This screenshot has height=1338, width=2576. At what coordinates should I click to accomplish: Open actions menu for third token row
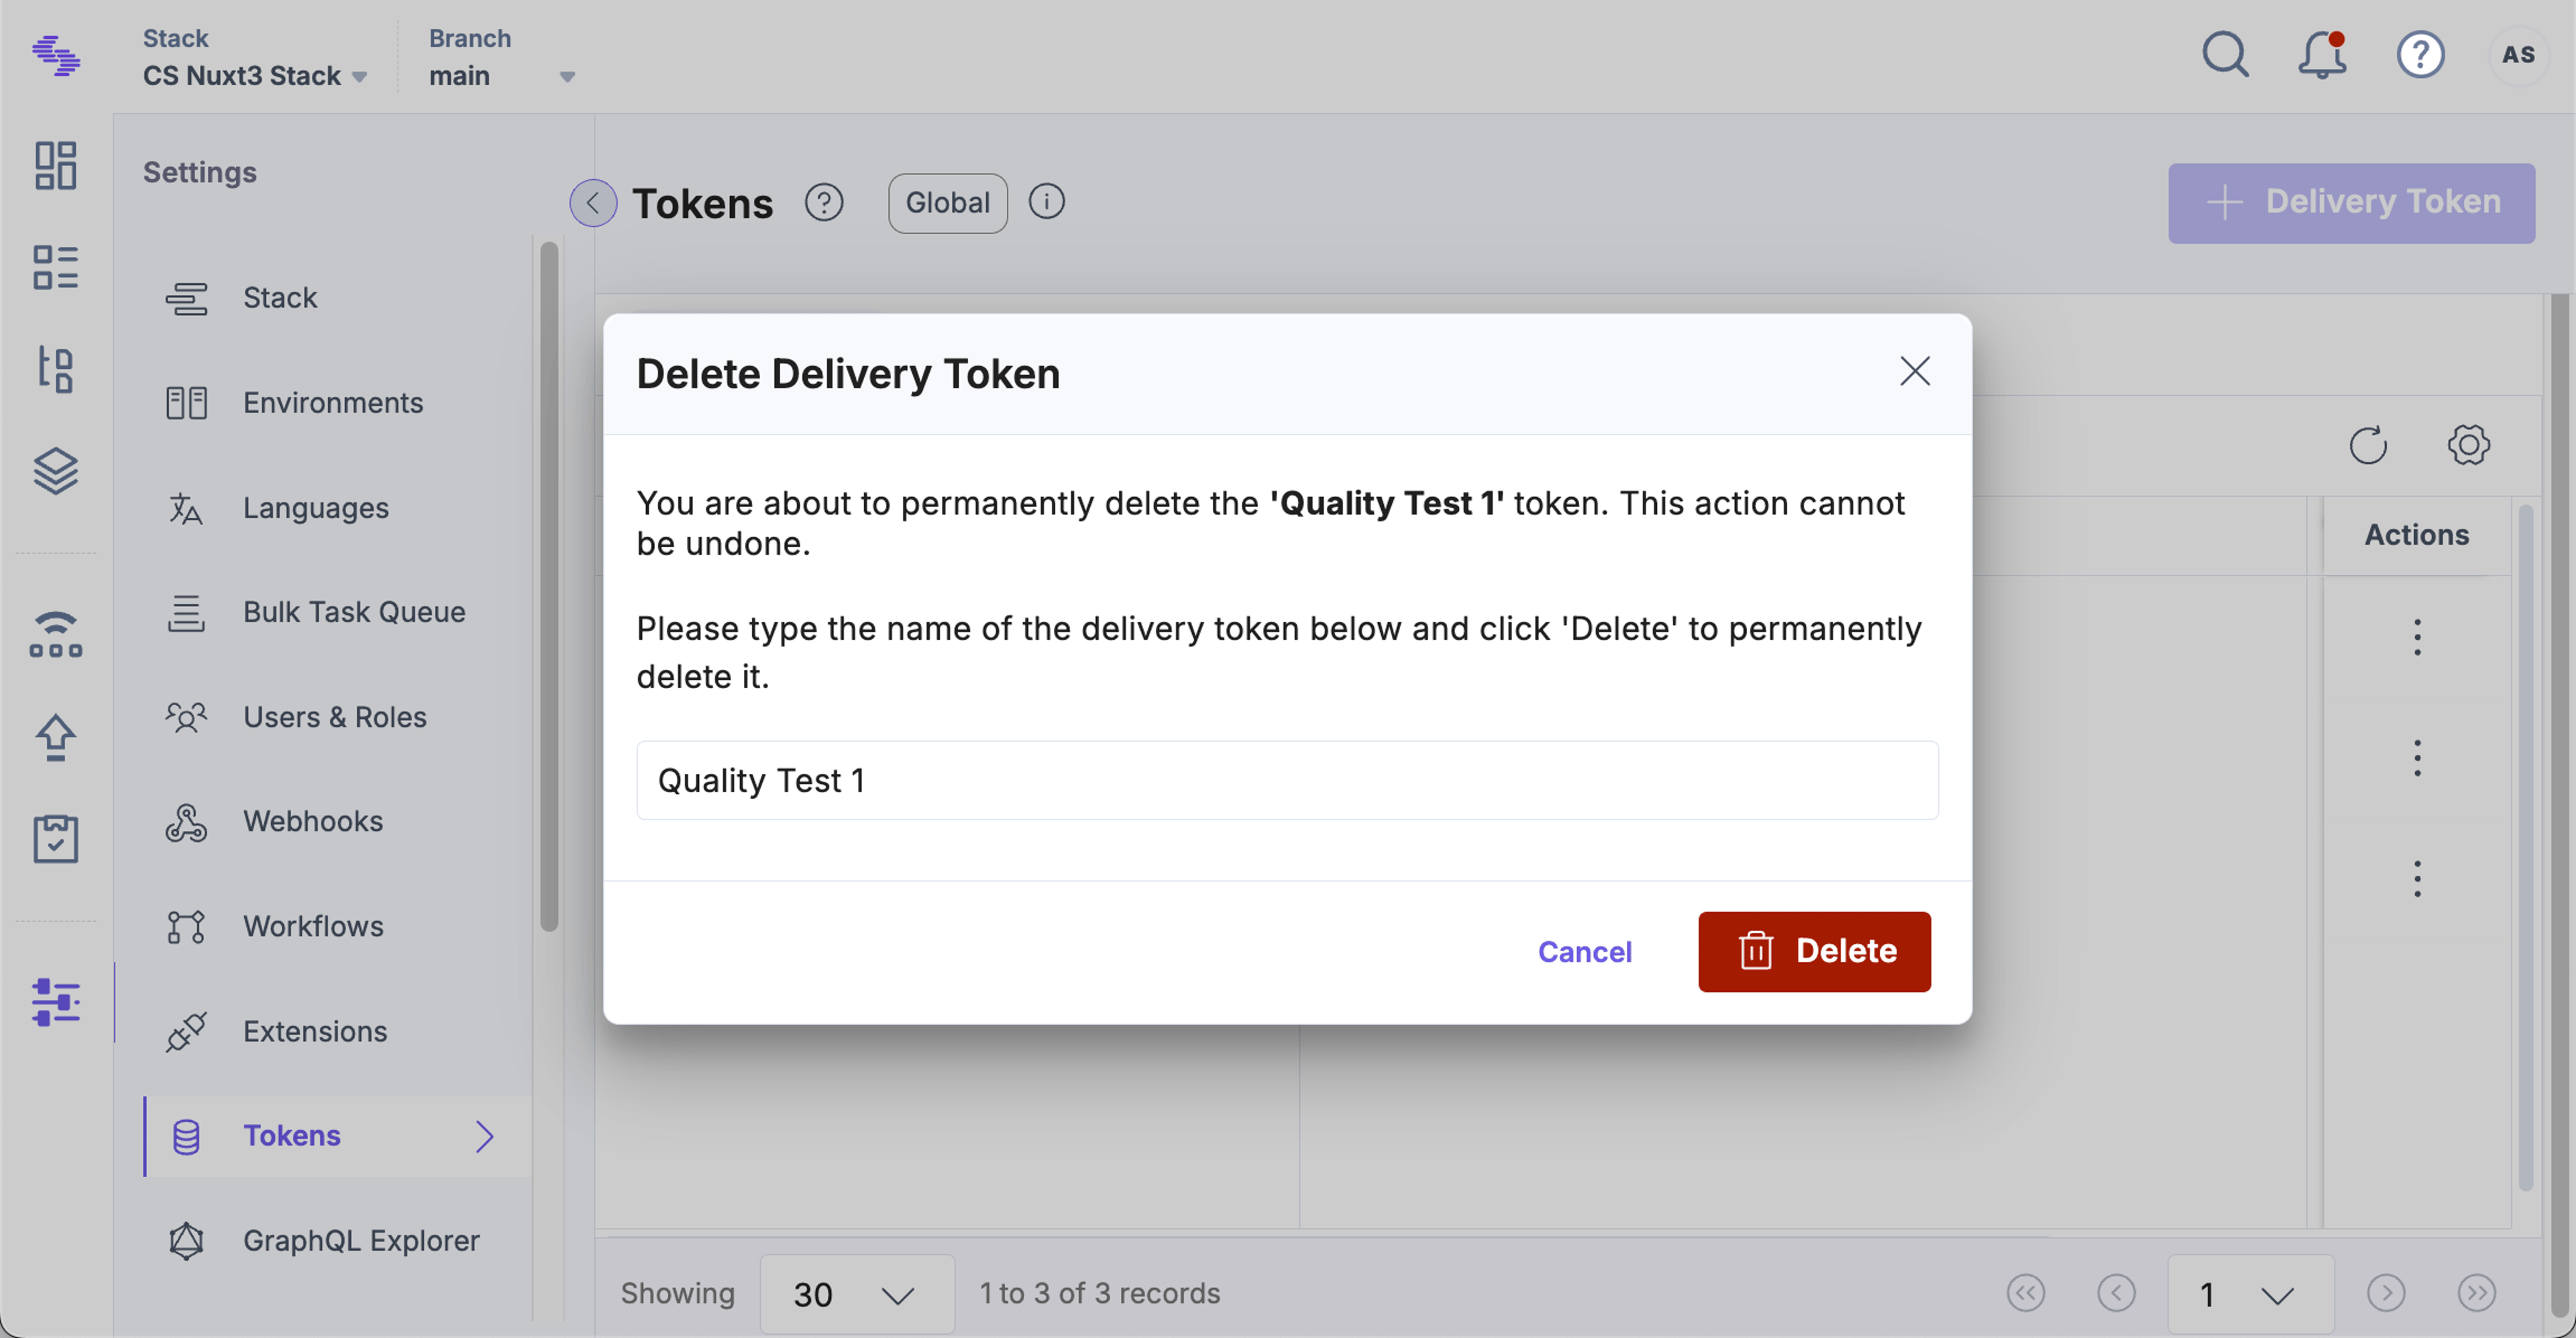[x=2417, y=879]
